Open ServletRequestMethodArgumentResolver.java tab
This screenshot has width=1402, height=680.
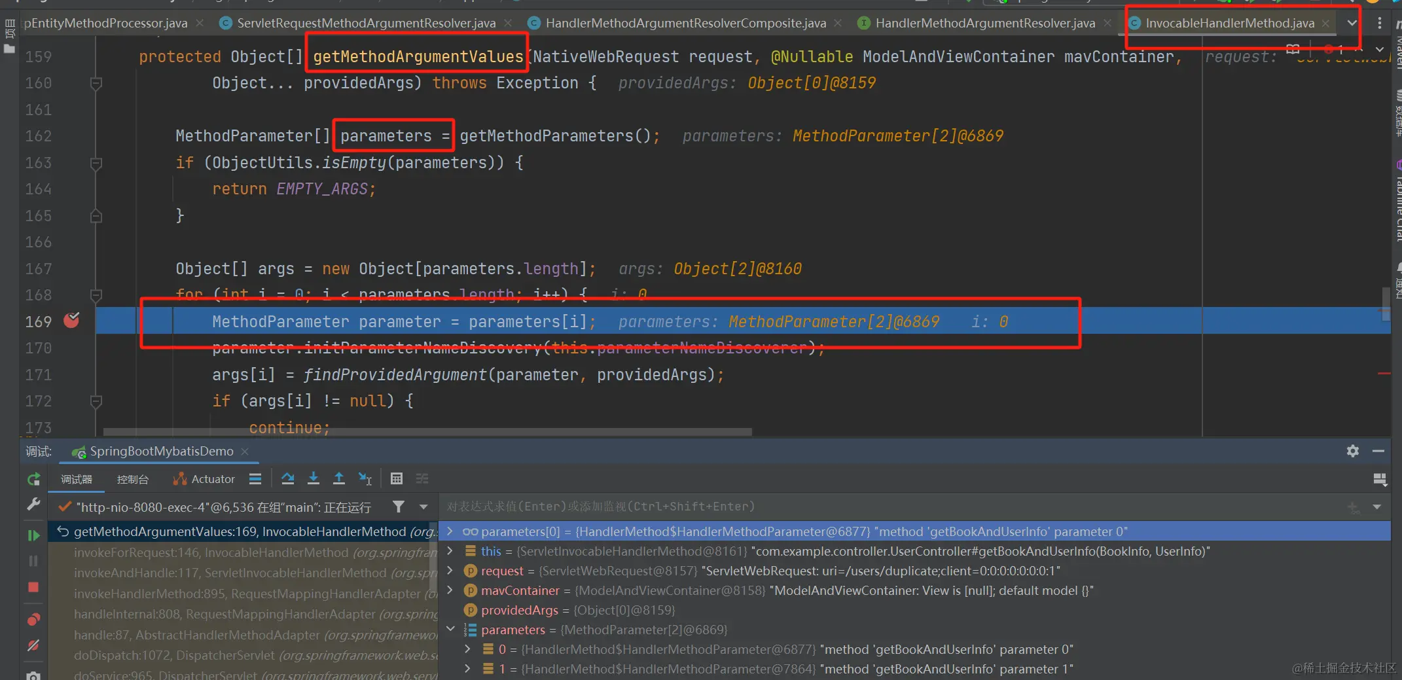(x=366, y=23)
